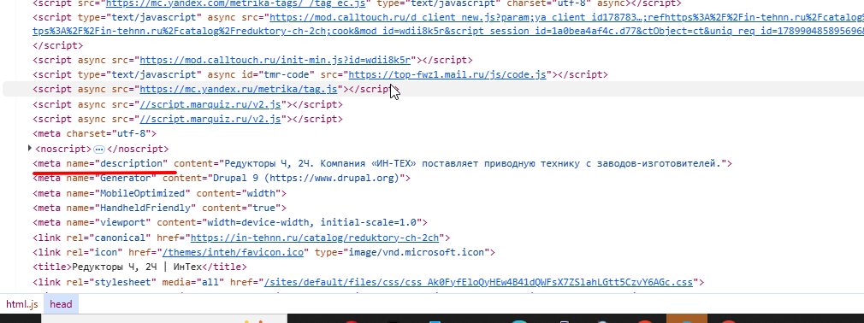
Task: Click the closing </noscript> tag
Action: (138, 149)
